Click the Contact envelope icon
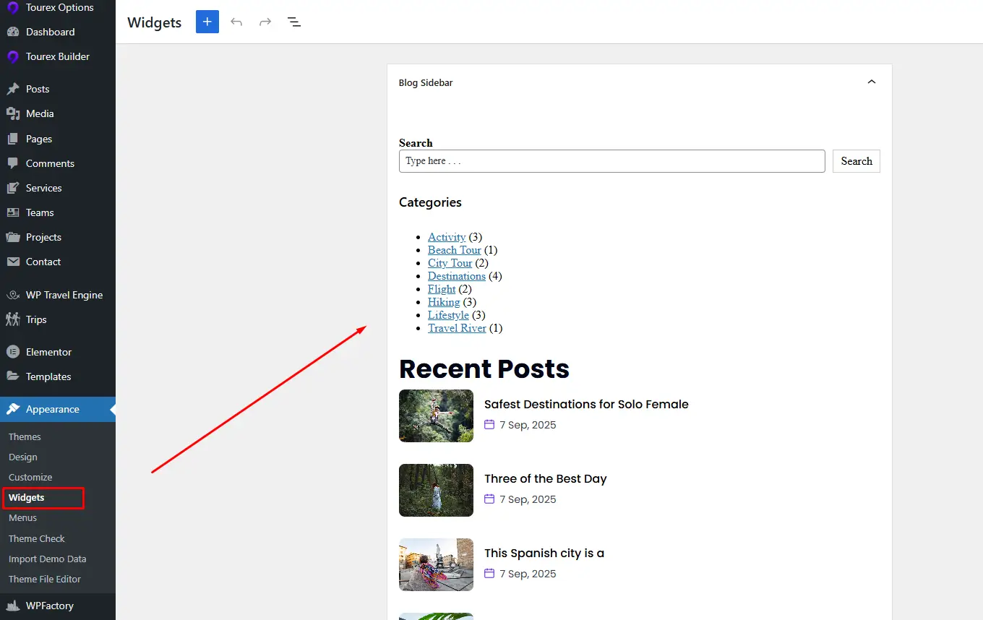This screenshot has width=983, height=620. tap(12, 262)
